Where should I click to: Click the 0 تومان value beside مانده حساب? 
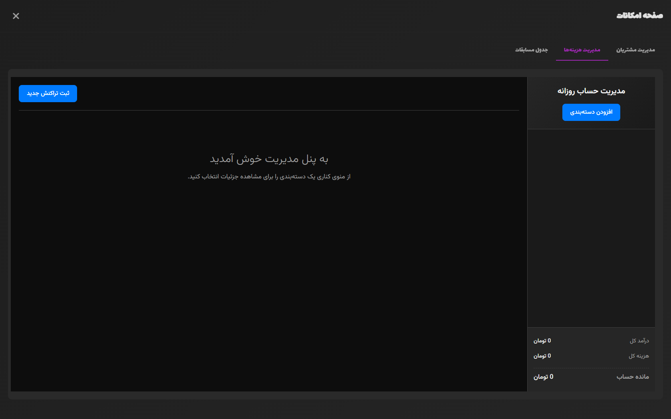click(543, 377)
